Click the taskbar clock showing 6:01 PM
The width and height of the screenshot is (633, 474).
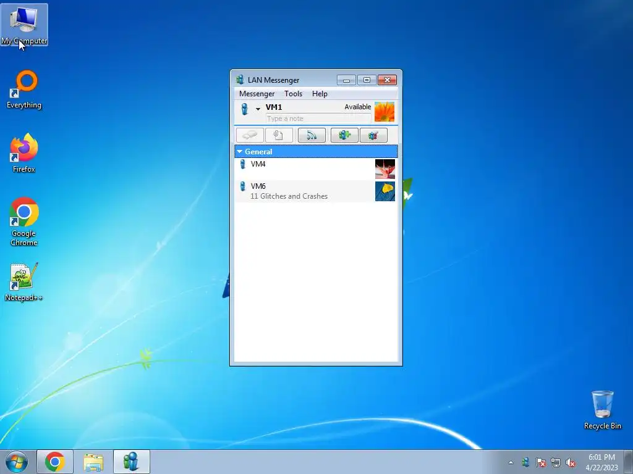[x=601, y=462]
